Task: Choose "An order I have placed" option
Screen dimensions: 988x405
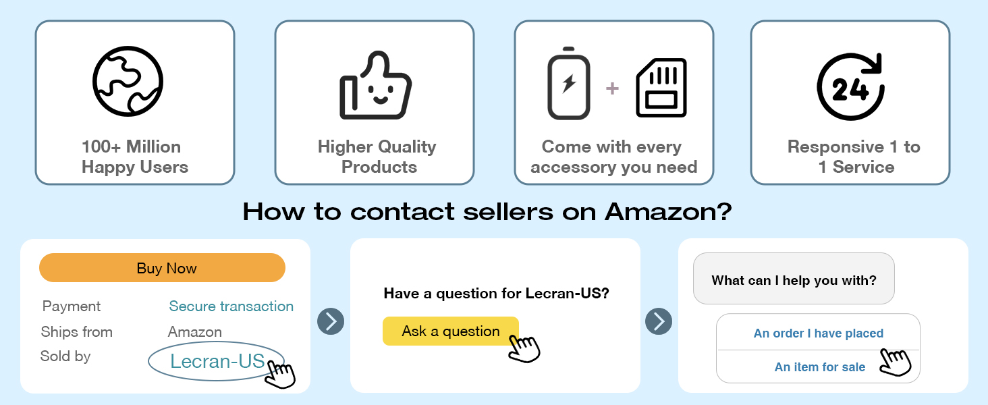Action: [818, 333]
